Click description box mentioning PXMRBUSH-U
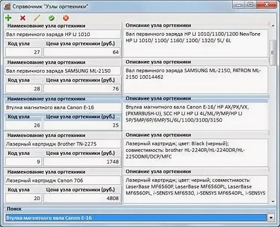280x227 pixels. [x=196, y=116]
